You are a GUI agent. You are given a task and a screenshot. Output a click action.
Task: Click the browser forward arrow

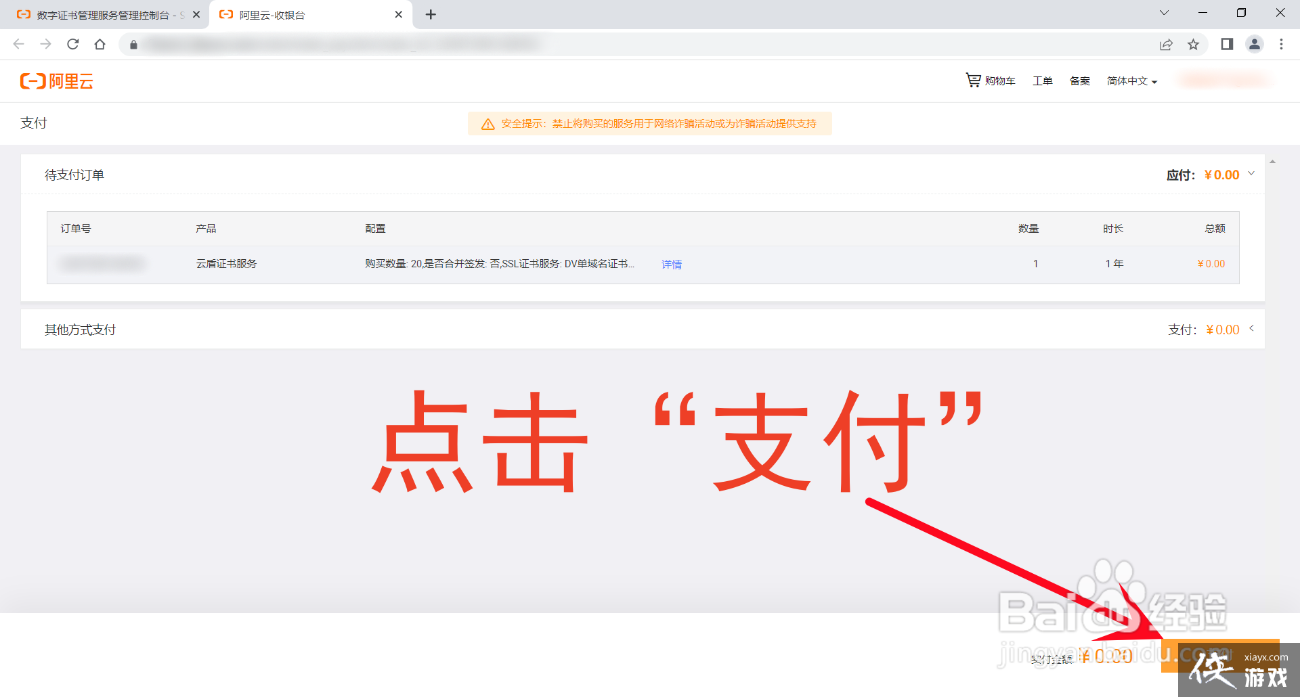(x=45, y=44)
